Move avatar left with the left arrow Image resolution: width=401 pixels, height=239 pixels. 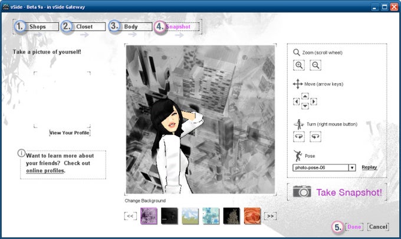click(297, 102)
